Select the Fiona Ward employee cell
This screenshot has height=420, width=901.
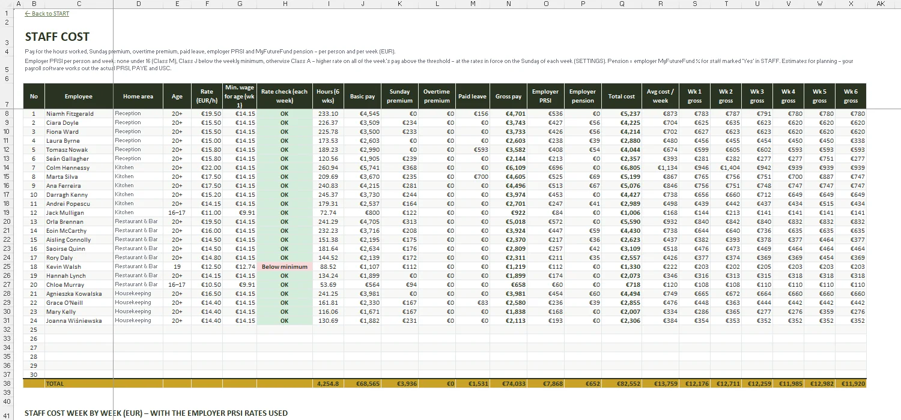[79, 131]
